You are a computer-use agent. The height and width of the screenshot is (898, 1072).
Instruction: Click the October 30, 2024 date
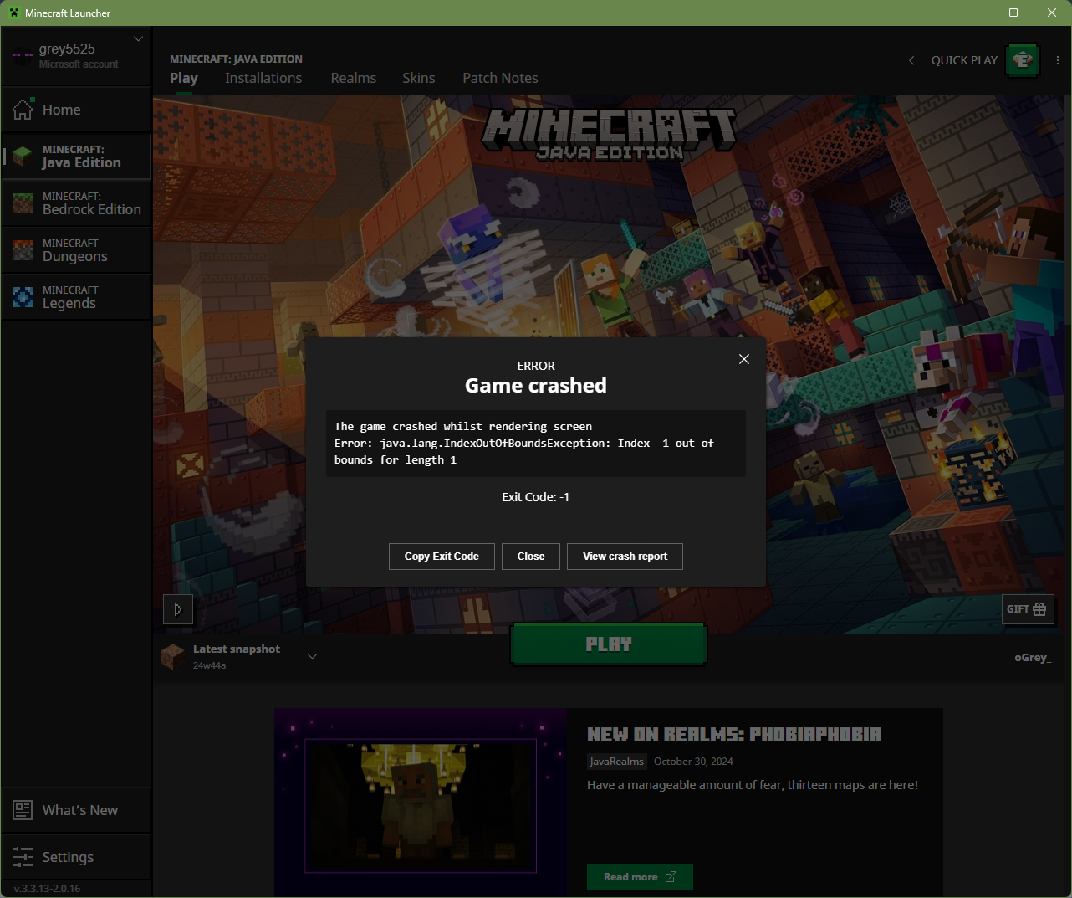(x=693, y=762)
